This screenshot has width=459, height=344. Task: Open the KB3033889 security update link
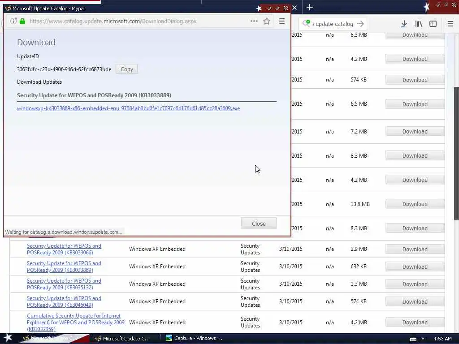tap(64, 267)
